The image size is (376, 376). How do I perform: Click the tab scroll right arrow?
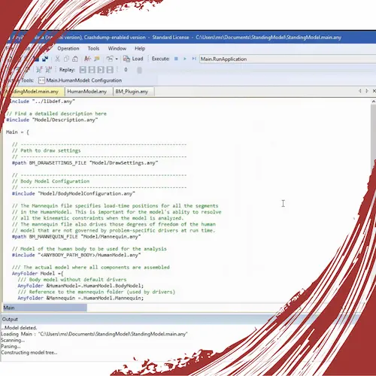367,91
